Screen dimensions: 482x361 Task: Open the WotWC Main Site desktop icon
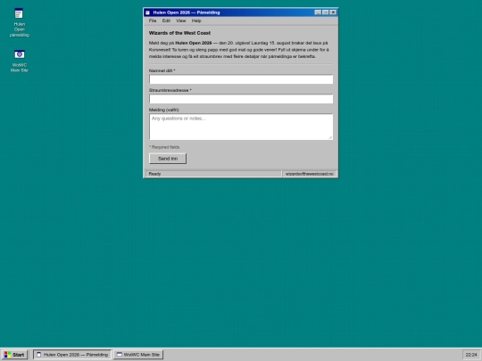19,62
